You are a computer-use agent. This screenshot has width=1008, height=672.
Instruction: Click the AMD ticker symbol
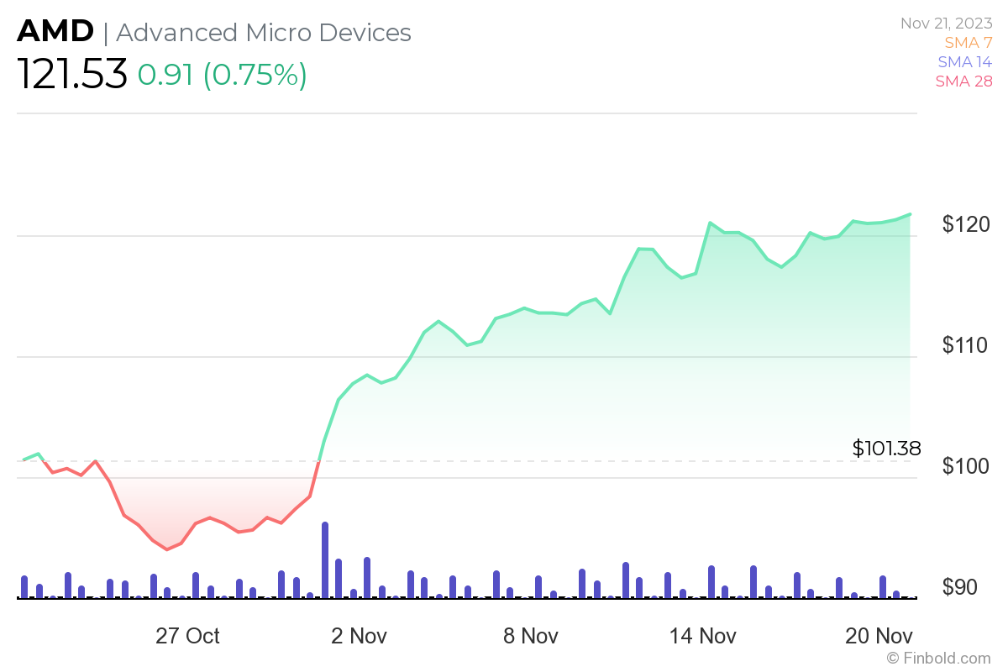point(55,32)
